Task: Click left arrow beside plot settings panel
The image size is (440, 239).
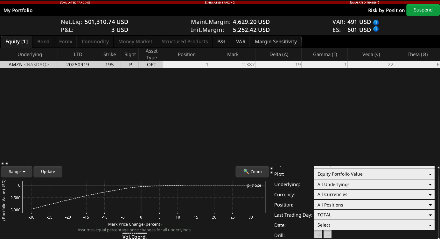Action: [271, 168]
